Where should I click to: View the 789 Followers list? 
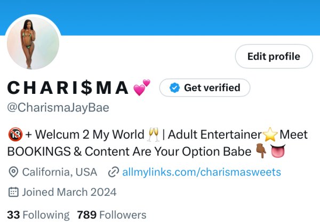pos(111,215)
